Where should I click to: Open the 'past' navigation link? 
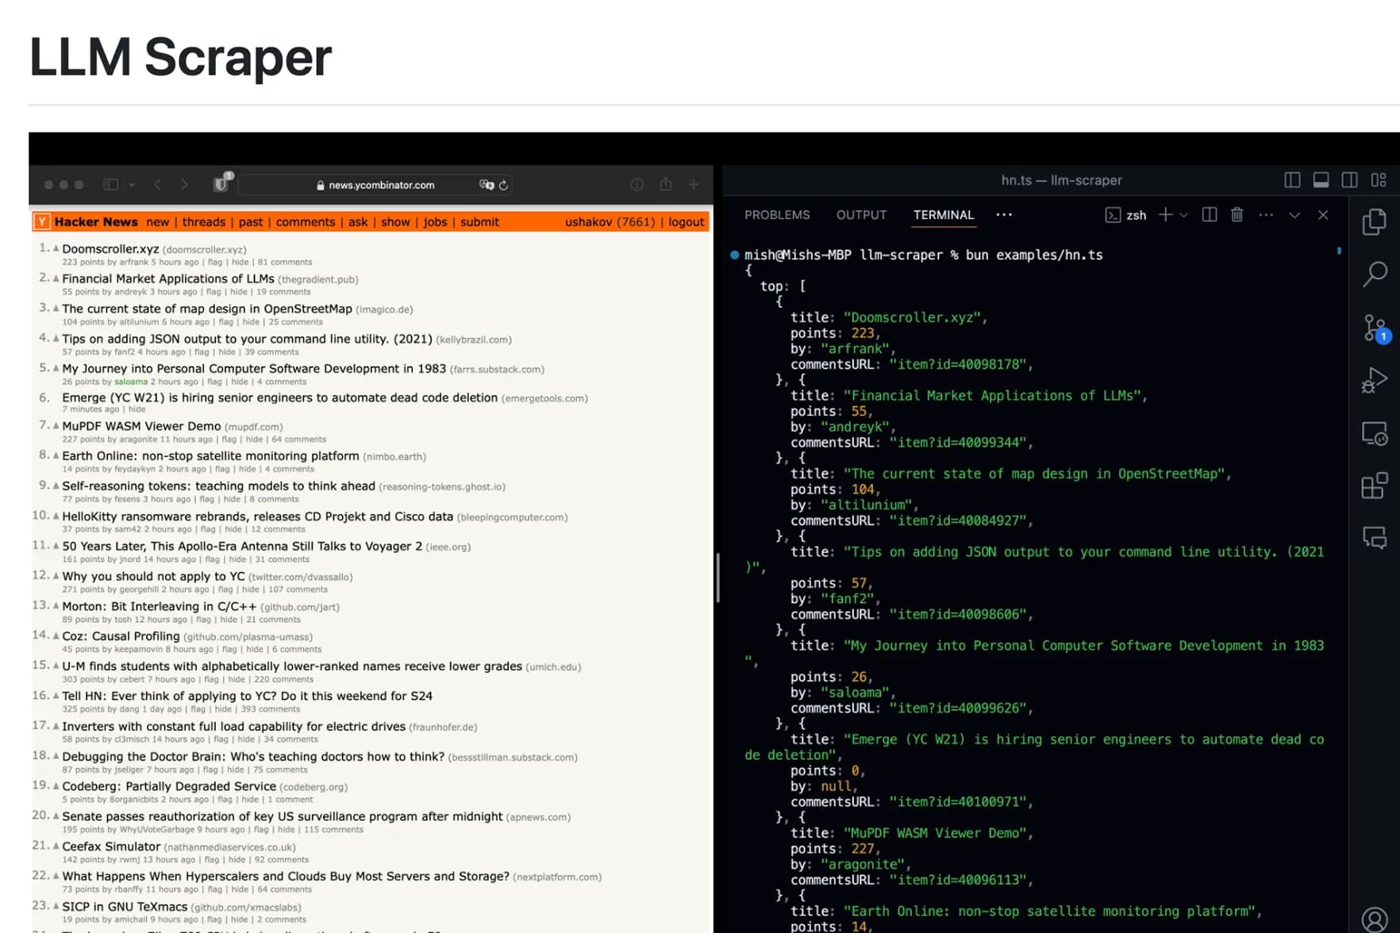click(x=251, y=222)
